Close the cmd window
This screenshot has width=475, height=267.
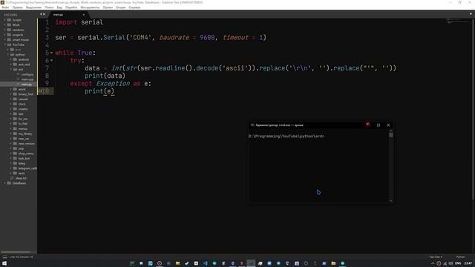pyautogui.click(x=388, y=125)
